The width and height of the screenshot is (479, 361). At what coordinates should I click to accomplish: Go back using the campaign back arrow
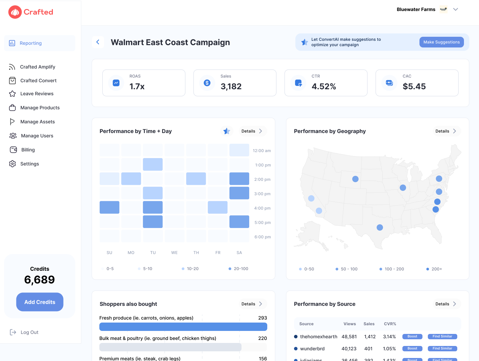[x=98, y=42]
